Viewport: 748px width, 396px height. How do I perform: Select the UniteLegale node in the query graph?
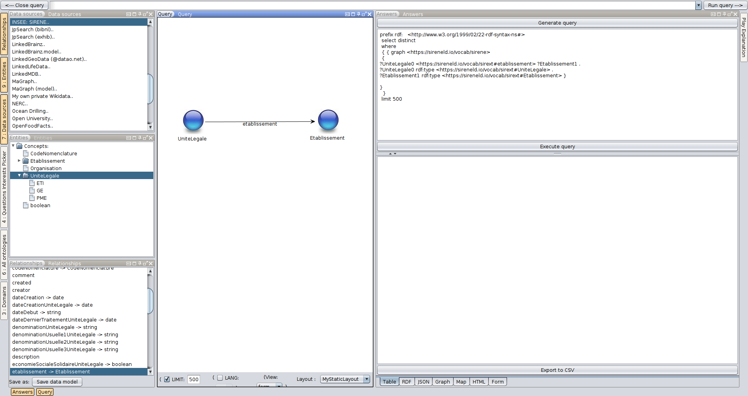tap(193, 121)
